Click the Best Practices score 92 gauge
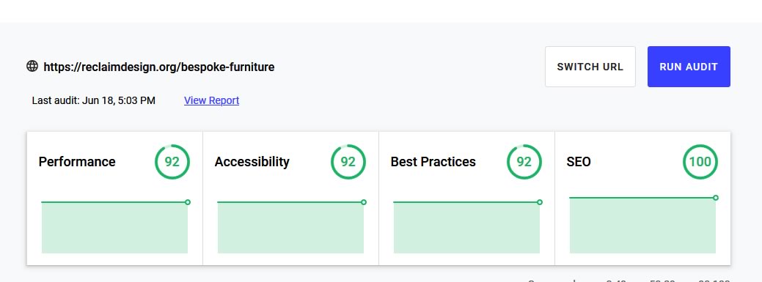The image size is (762, 282). point(524,162)
